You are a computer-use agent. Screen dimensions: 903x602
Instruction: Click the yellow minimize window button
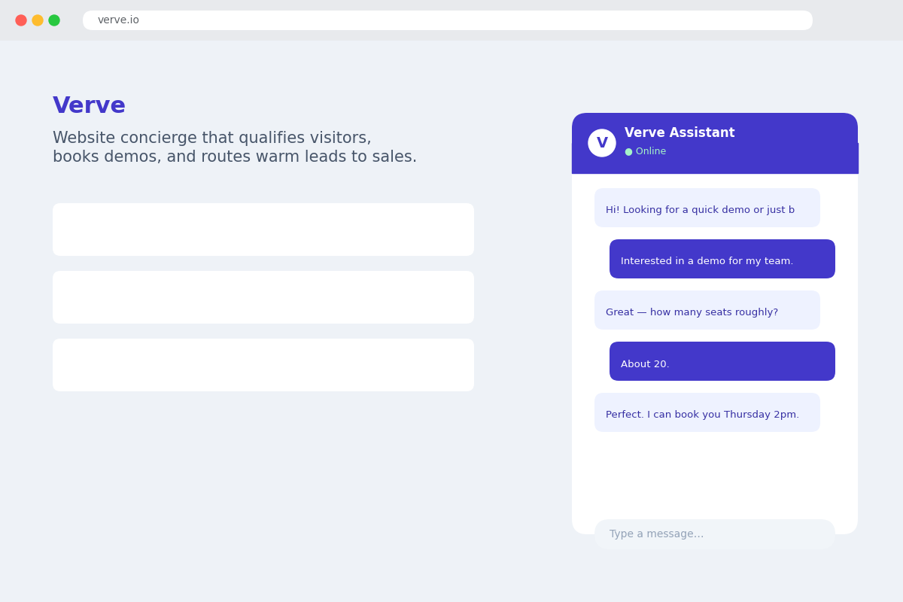[x=38, y=20]
